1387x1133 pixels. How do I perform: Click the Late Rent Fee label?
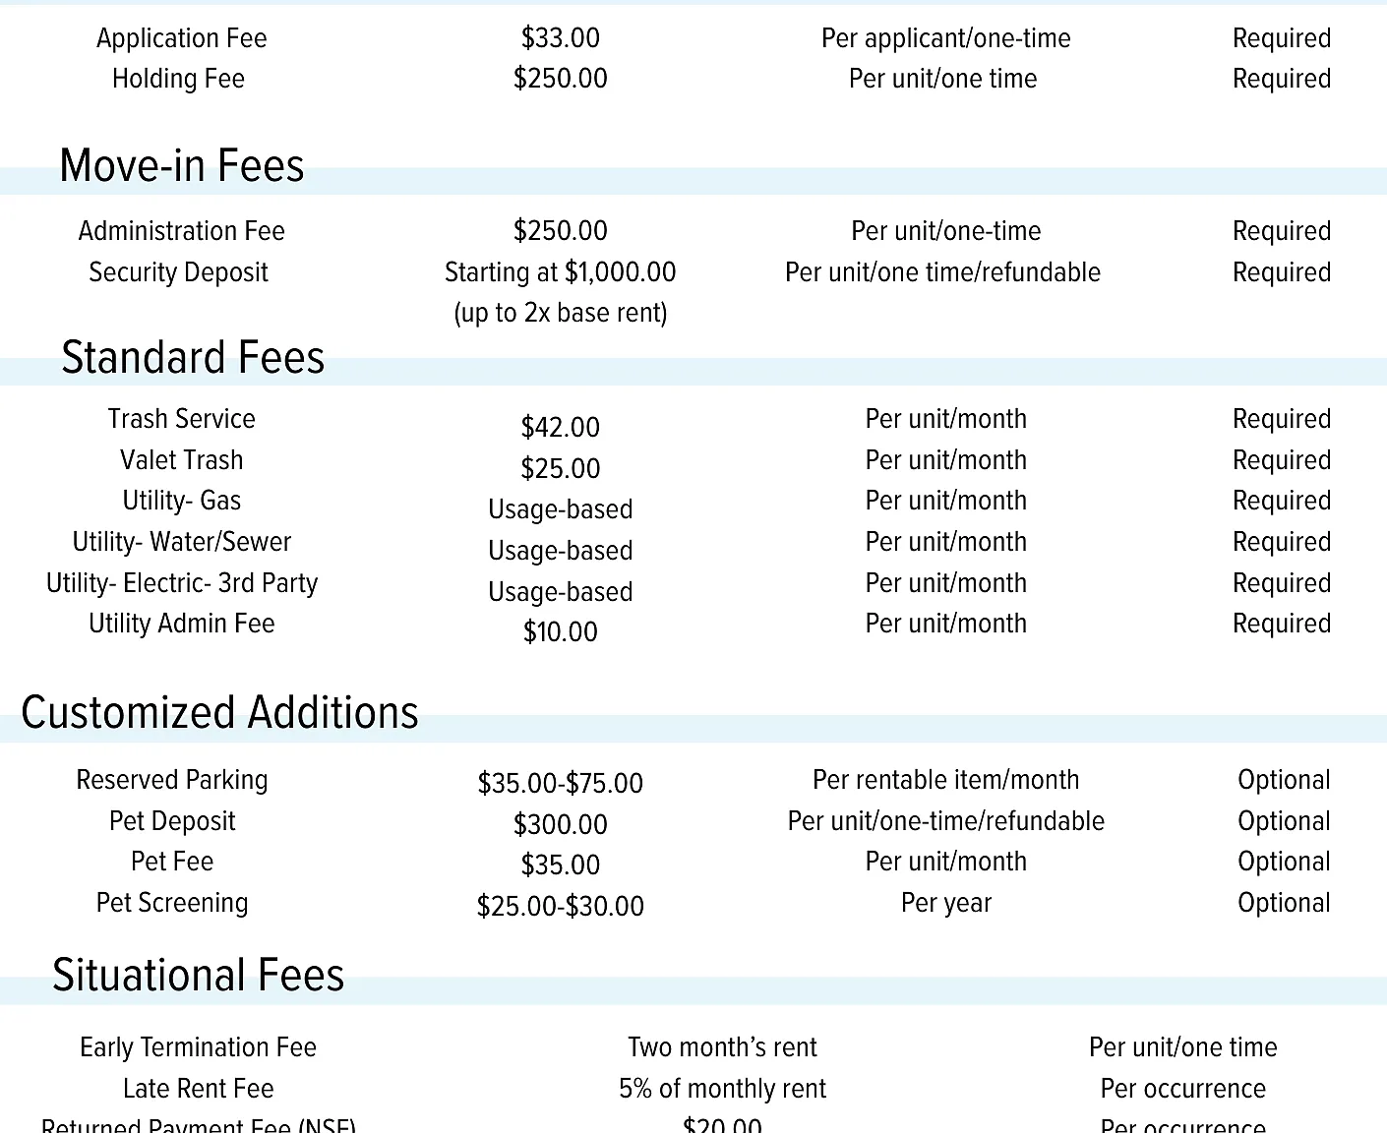pyautogui.click(x=199, y=1089)
